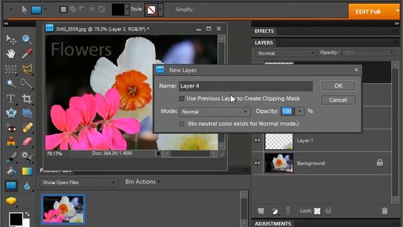
Task: Click the create new layer icon in Layers panel
Action: point(261,211)
